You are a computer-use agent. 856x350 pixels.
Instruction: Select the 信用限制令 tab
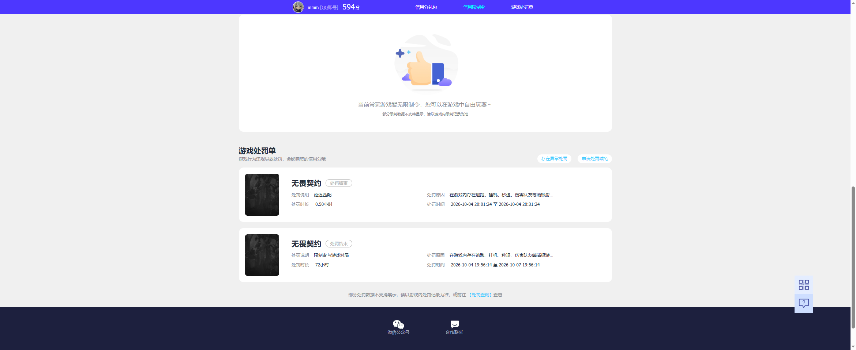tap(474, 7)
